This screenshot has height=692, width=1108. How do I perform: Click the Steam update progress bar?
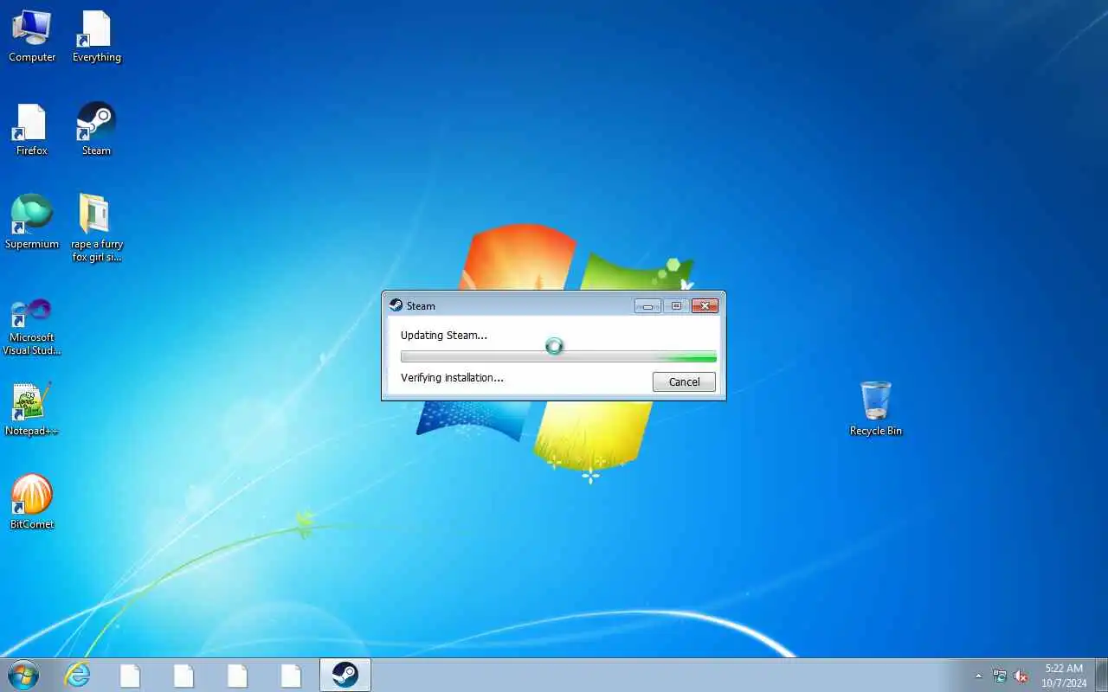pyautogui.click(x=558, y=356)
